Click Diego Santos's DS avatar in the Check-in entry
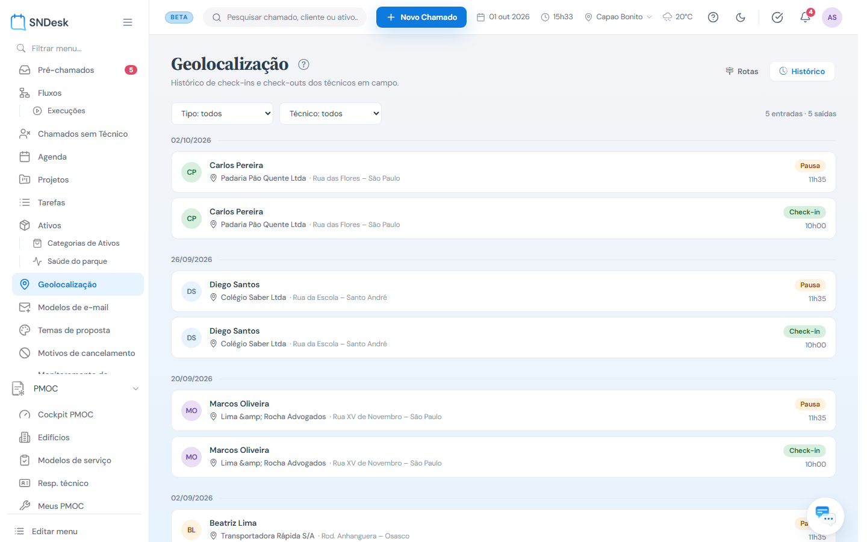The image size is (867, 542). pyautogui.click(x=191, y=338)
